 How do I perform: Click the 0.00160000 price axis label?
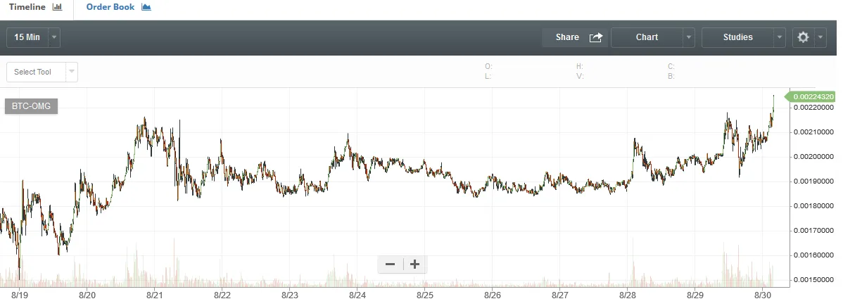pos(813,255)
